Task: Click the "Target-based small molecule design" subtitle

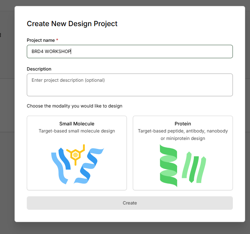Action: [x=77, y=131]
